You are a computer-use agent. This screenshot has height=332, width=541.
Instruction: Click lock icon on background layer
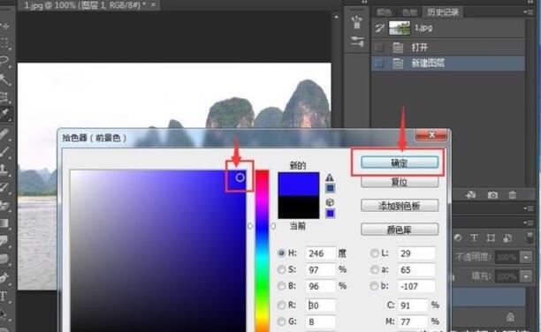(x=510, y=316)
